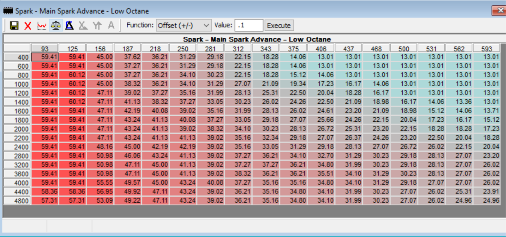This screenshot has width=506, height=237.
Task: Toggle the balance scales compare icon
Action: (56, 26)
